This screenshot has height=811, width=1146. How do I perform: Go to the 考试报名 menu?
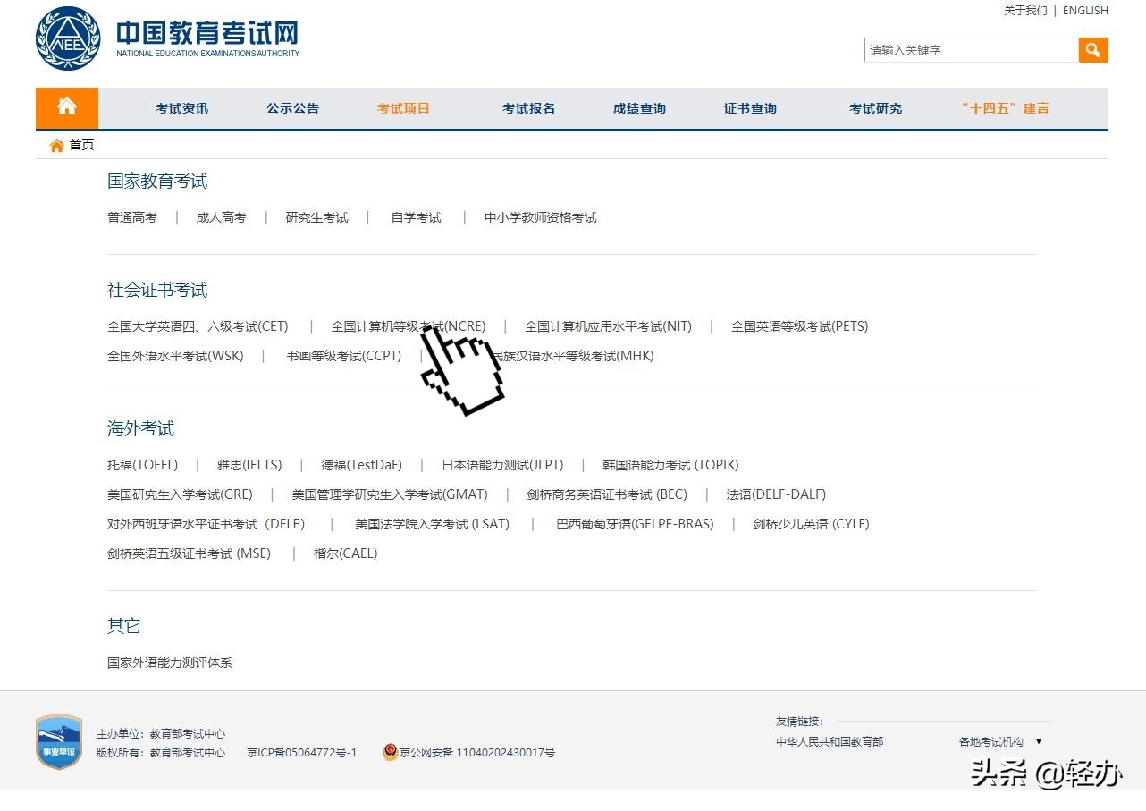528,108
